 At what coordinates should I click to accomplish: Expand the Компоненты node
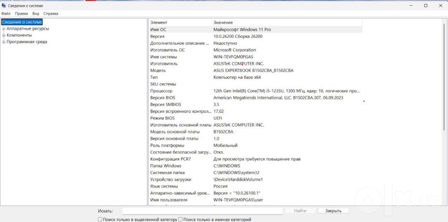pos(4,35)
